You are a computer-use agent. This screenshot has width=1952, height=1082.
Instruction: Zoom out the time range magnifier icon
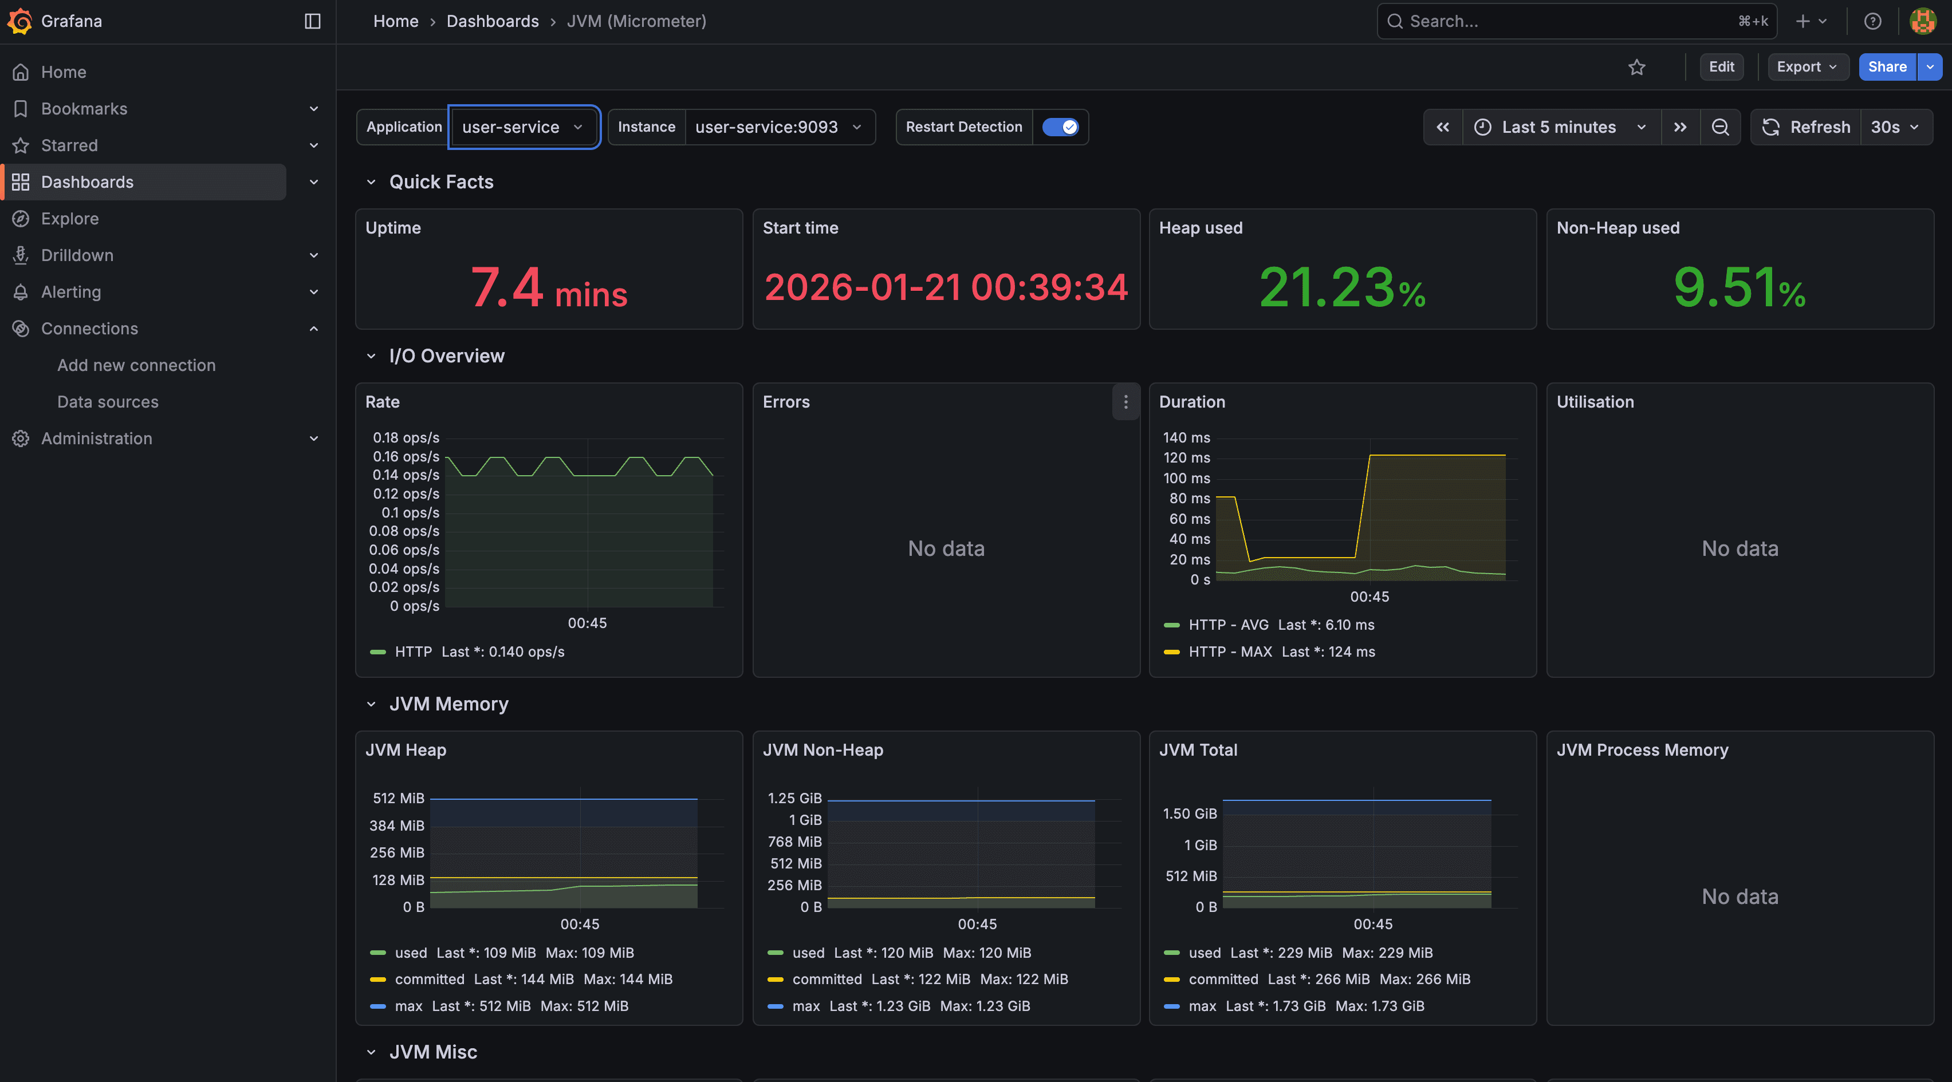pyautogui.click(x=1721, y=127)
